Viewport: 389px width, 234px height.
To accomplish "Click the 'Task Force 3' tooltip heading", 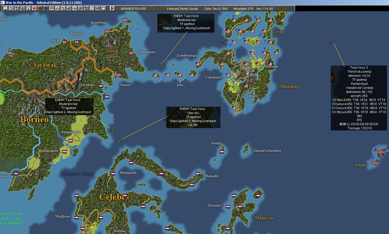I will (x=359, y=68).
